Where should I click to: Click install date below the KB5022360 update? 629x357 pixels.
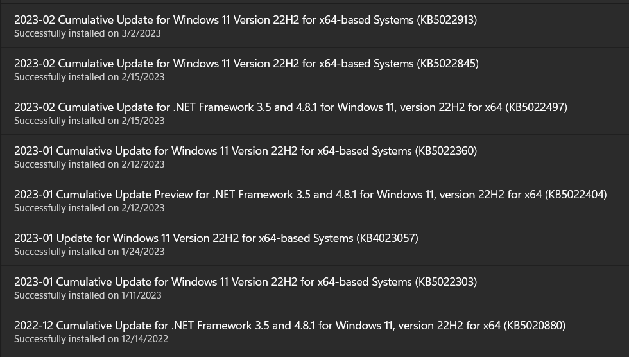pyautogui.click(x=89, y=164)
